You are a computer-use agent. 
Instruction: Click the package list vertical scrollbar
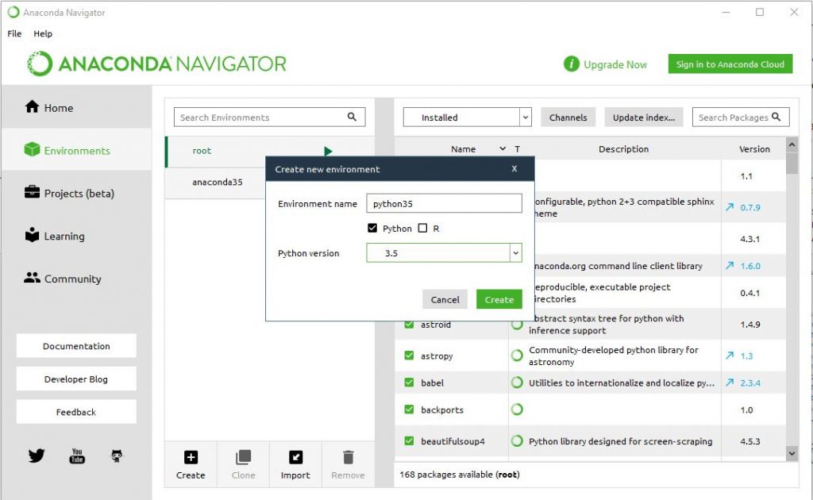click(792, 302)
